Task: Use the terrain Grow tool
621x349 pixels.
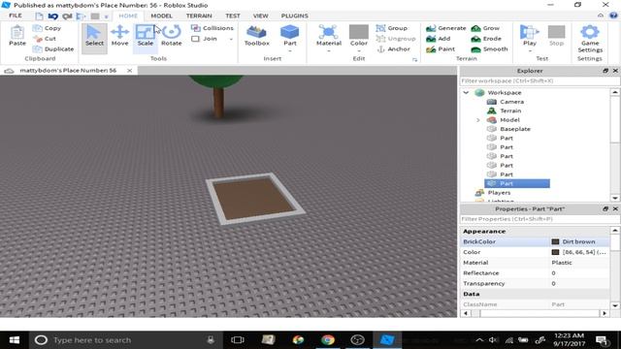Action: [485, 28]
